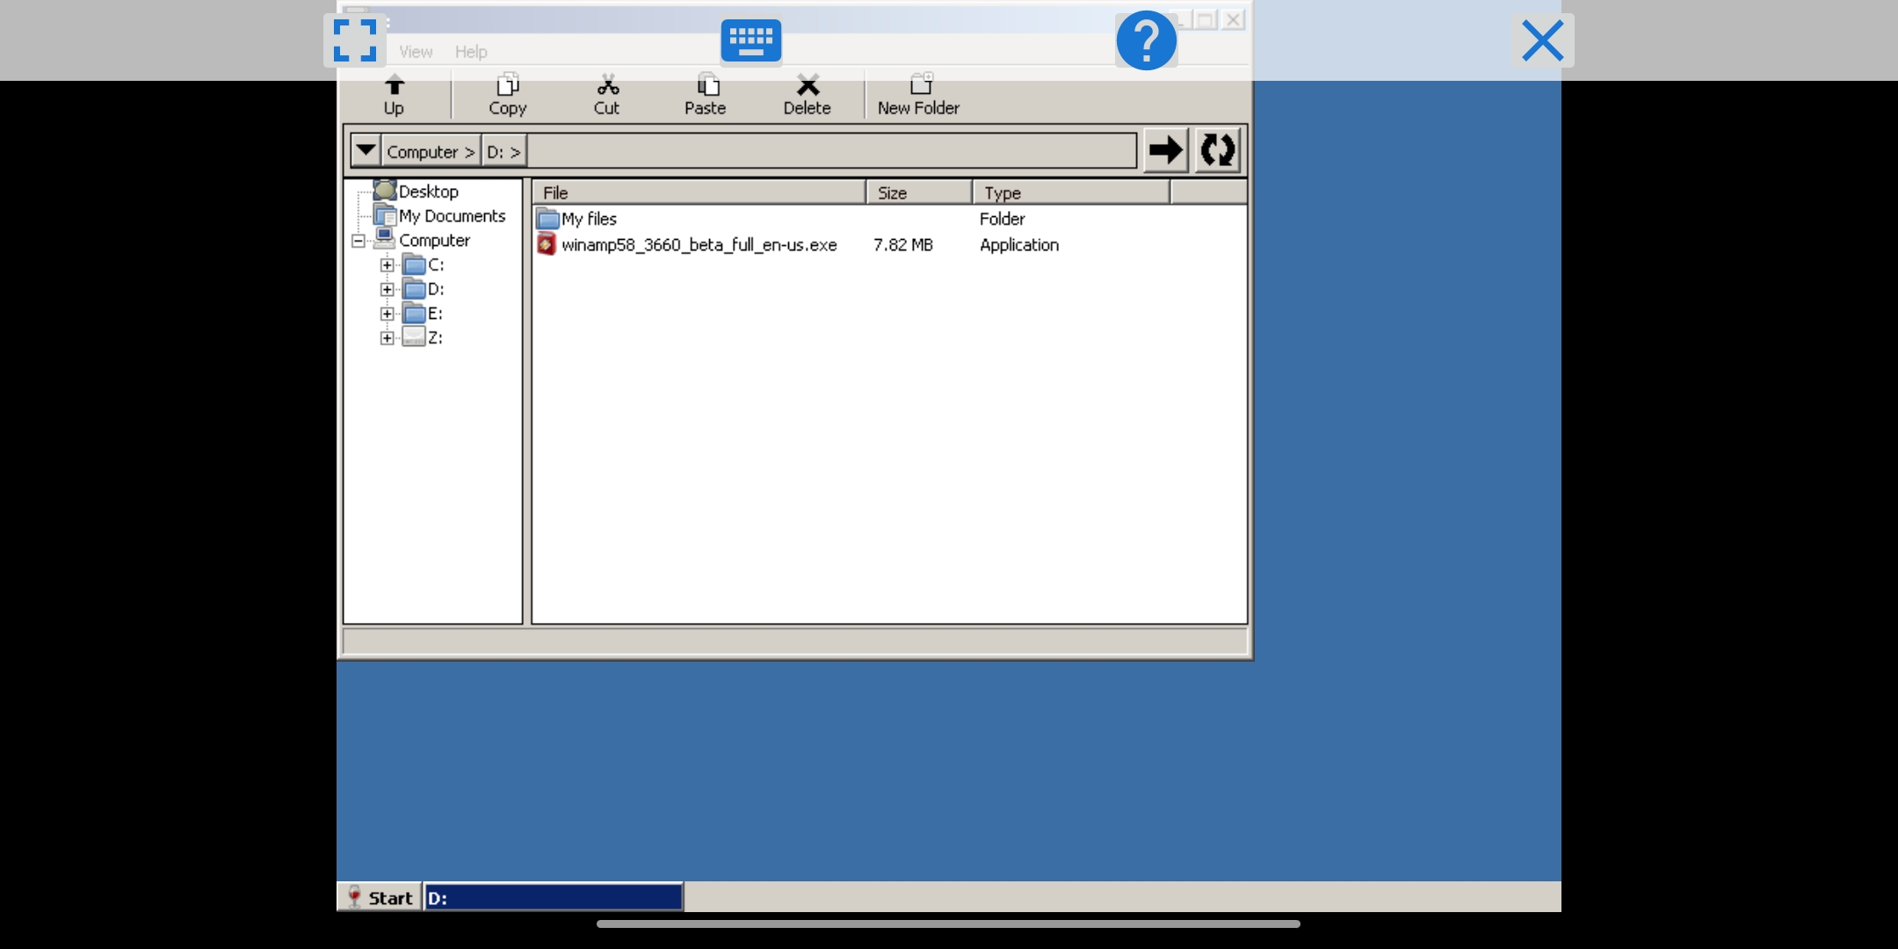Select winamp58_3660_beta_full_en-us.exe in the file list
The image size is (1898, 949).
[699, 245]
